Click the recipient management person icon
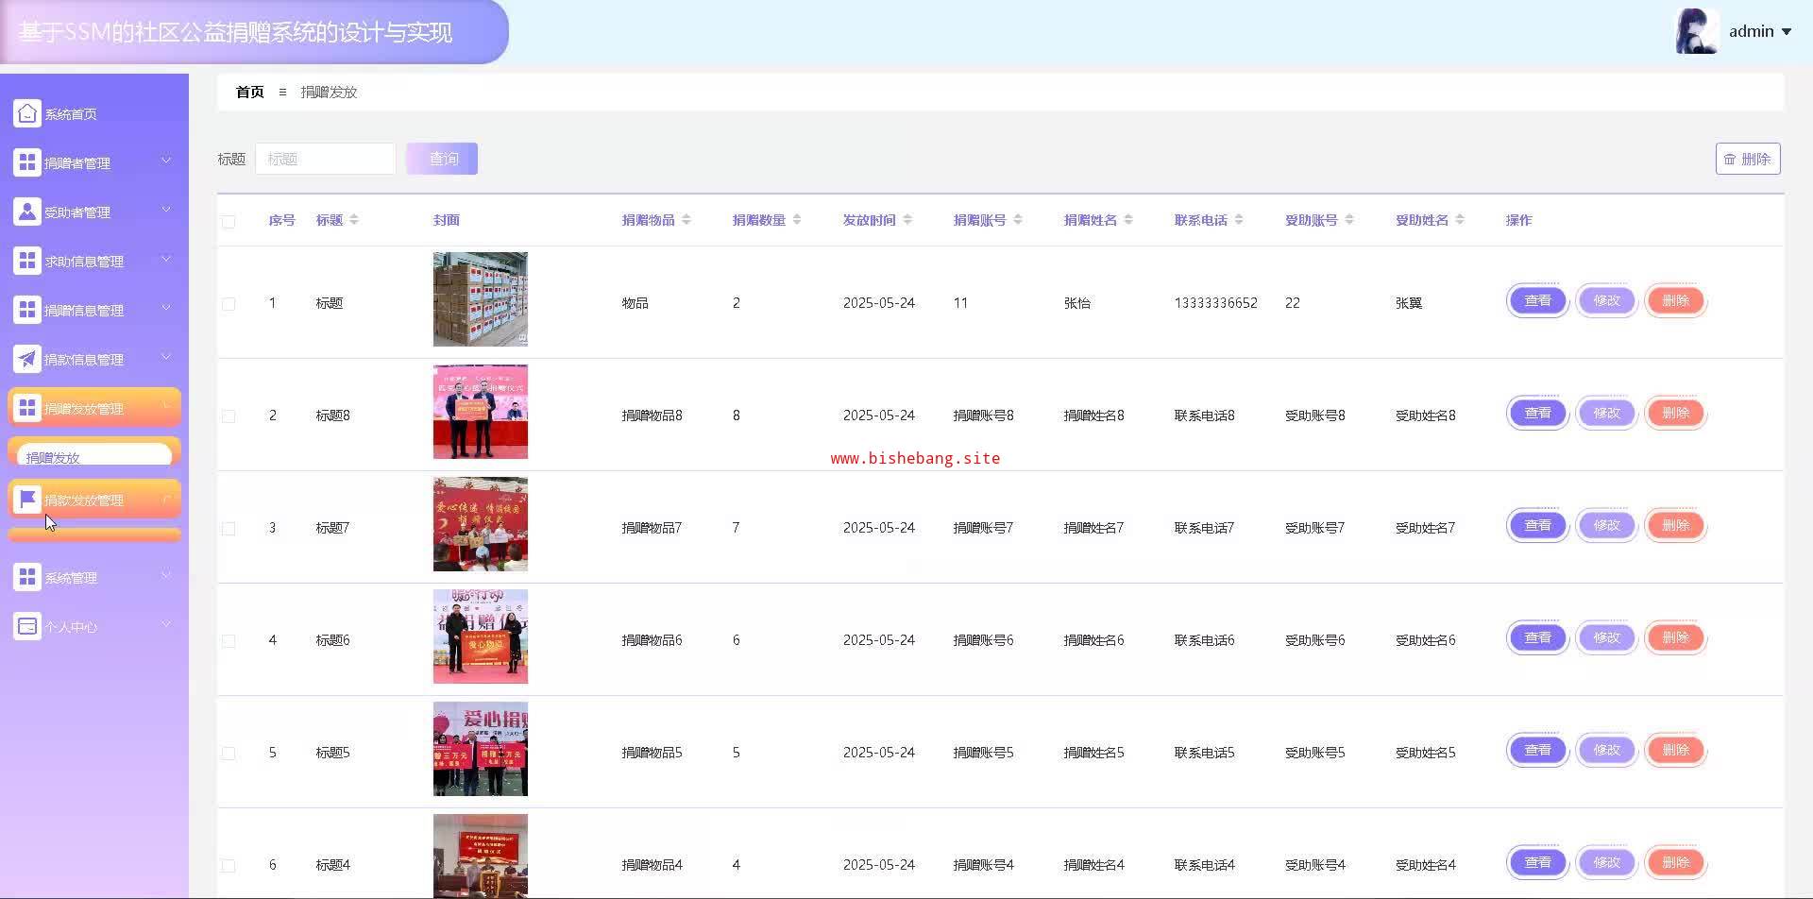 [x=27, y=212]
